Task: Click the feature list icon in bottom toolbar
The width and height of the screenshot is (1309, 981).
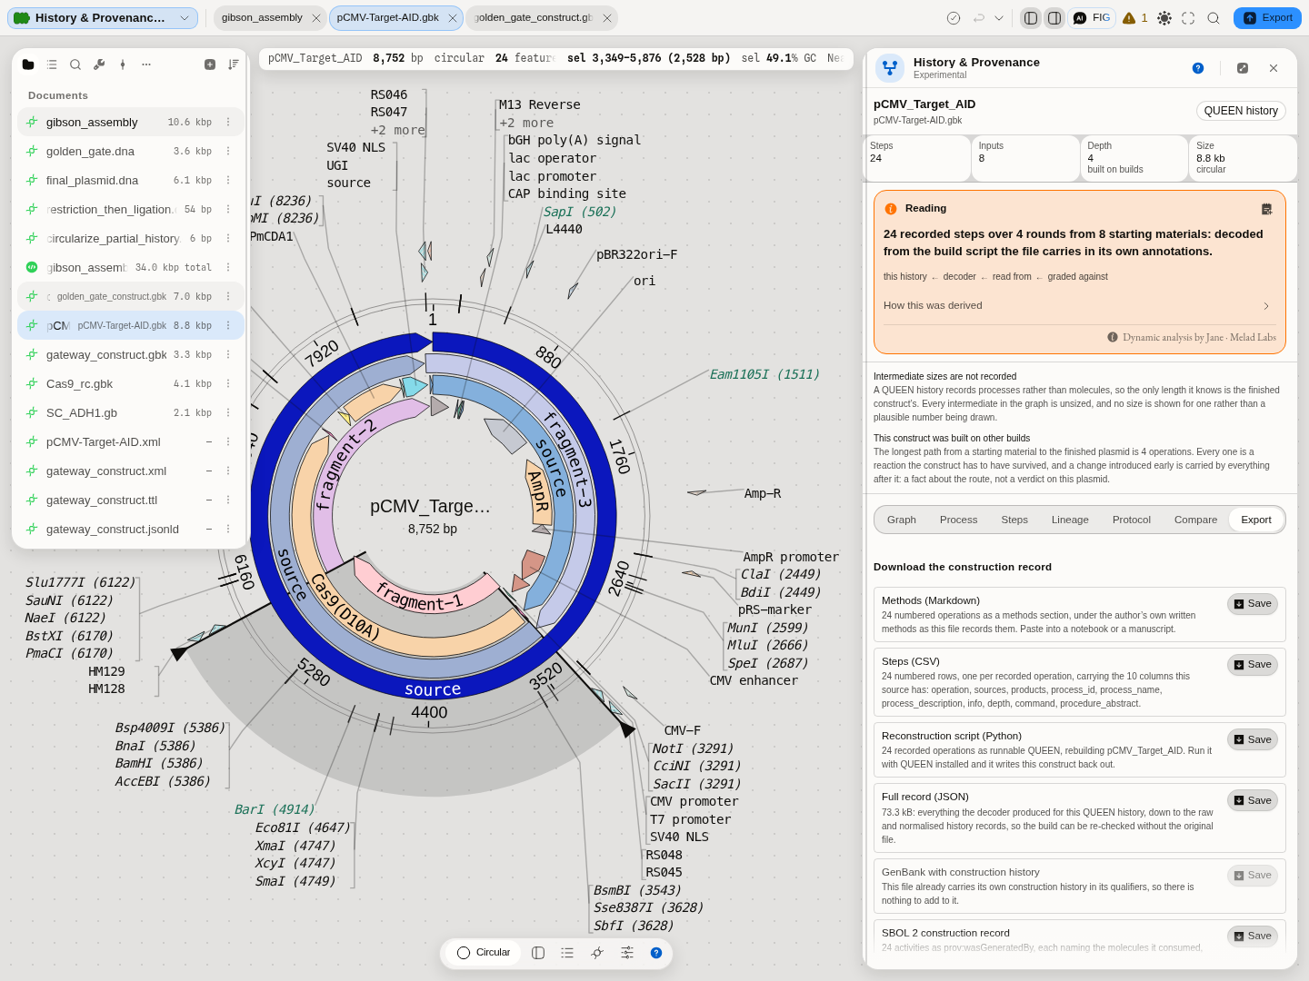Action: point(567,953)
